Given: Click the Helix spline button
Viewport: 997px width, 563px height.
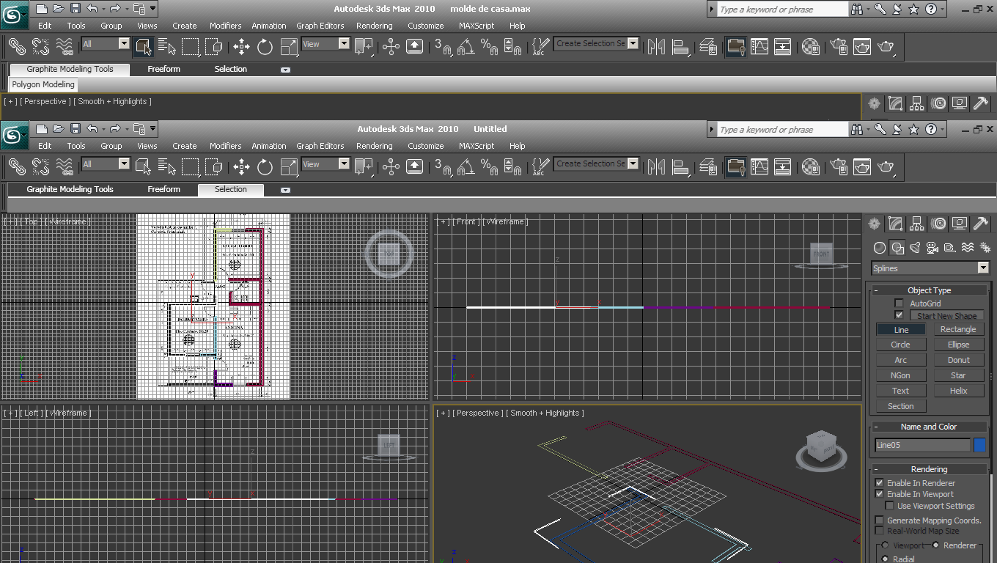Looking at the screenshot, I should point(958,391).
